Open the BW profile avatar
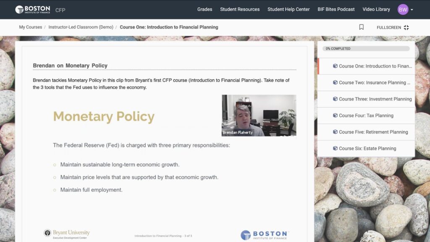 pos(403,9)
